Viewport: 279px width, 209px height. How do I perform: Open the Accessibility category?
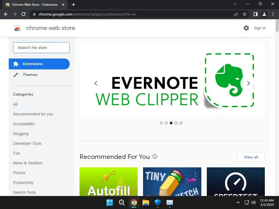[x=24, y=124]
